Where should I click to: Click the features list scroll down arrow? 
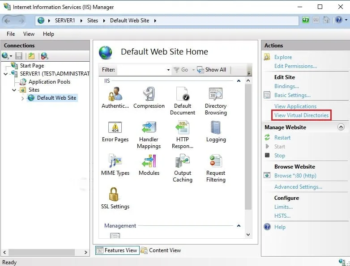248,235
